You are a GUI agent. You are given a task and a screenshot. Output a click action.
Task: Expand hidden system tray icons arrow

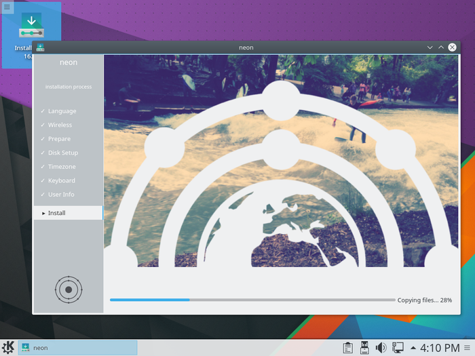point(413,348)
